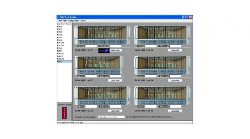Viewport: 250px width, 139px height.
Task: Select the highlighted A4603 board in list
Action: [x=64, y=62]
